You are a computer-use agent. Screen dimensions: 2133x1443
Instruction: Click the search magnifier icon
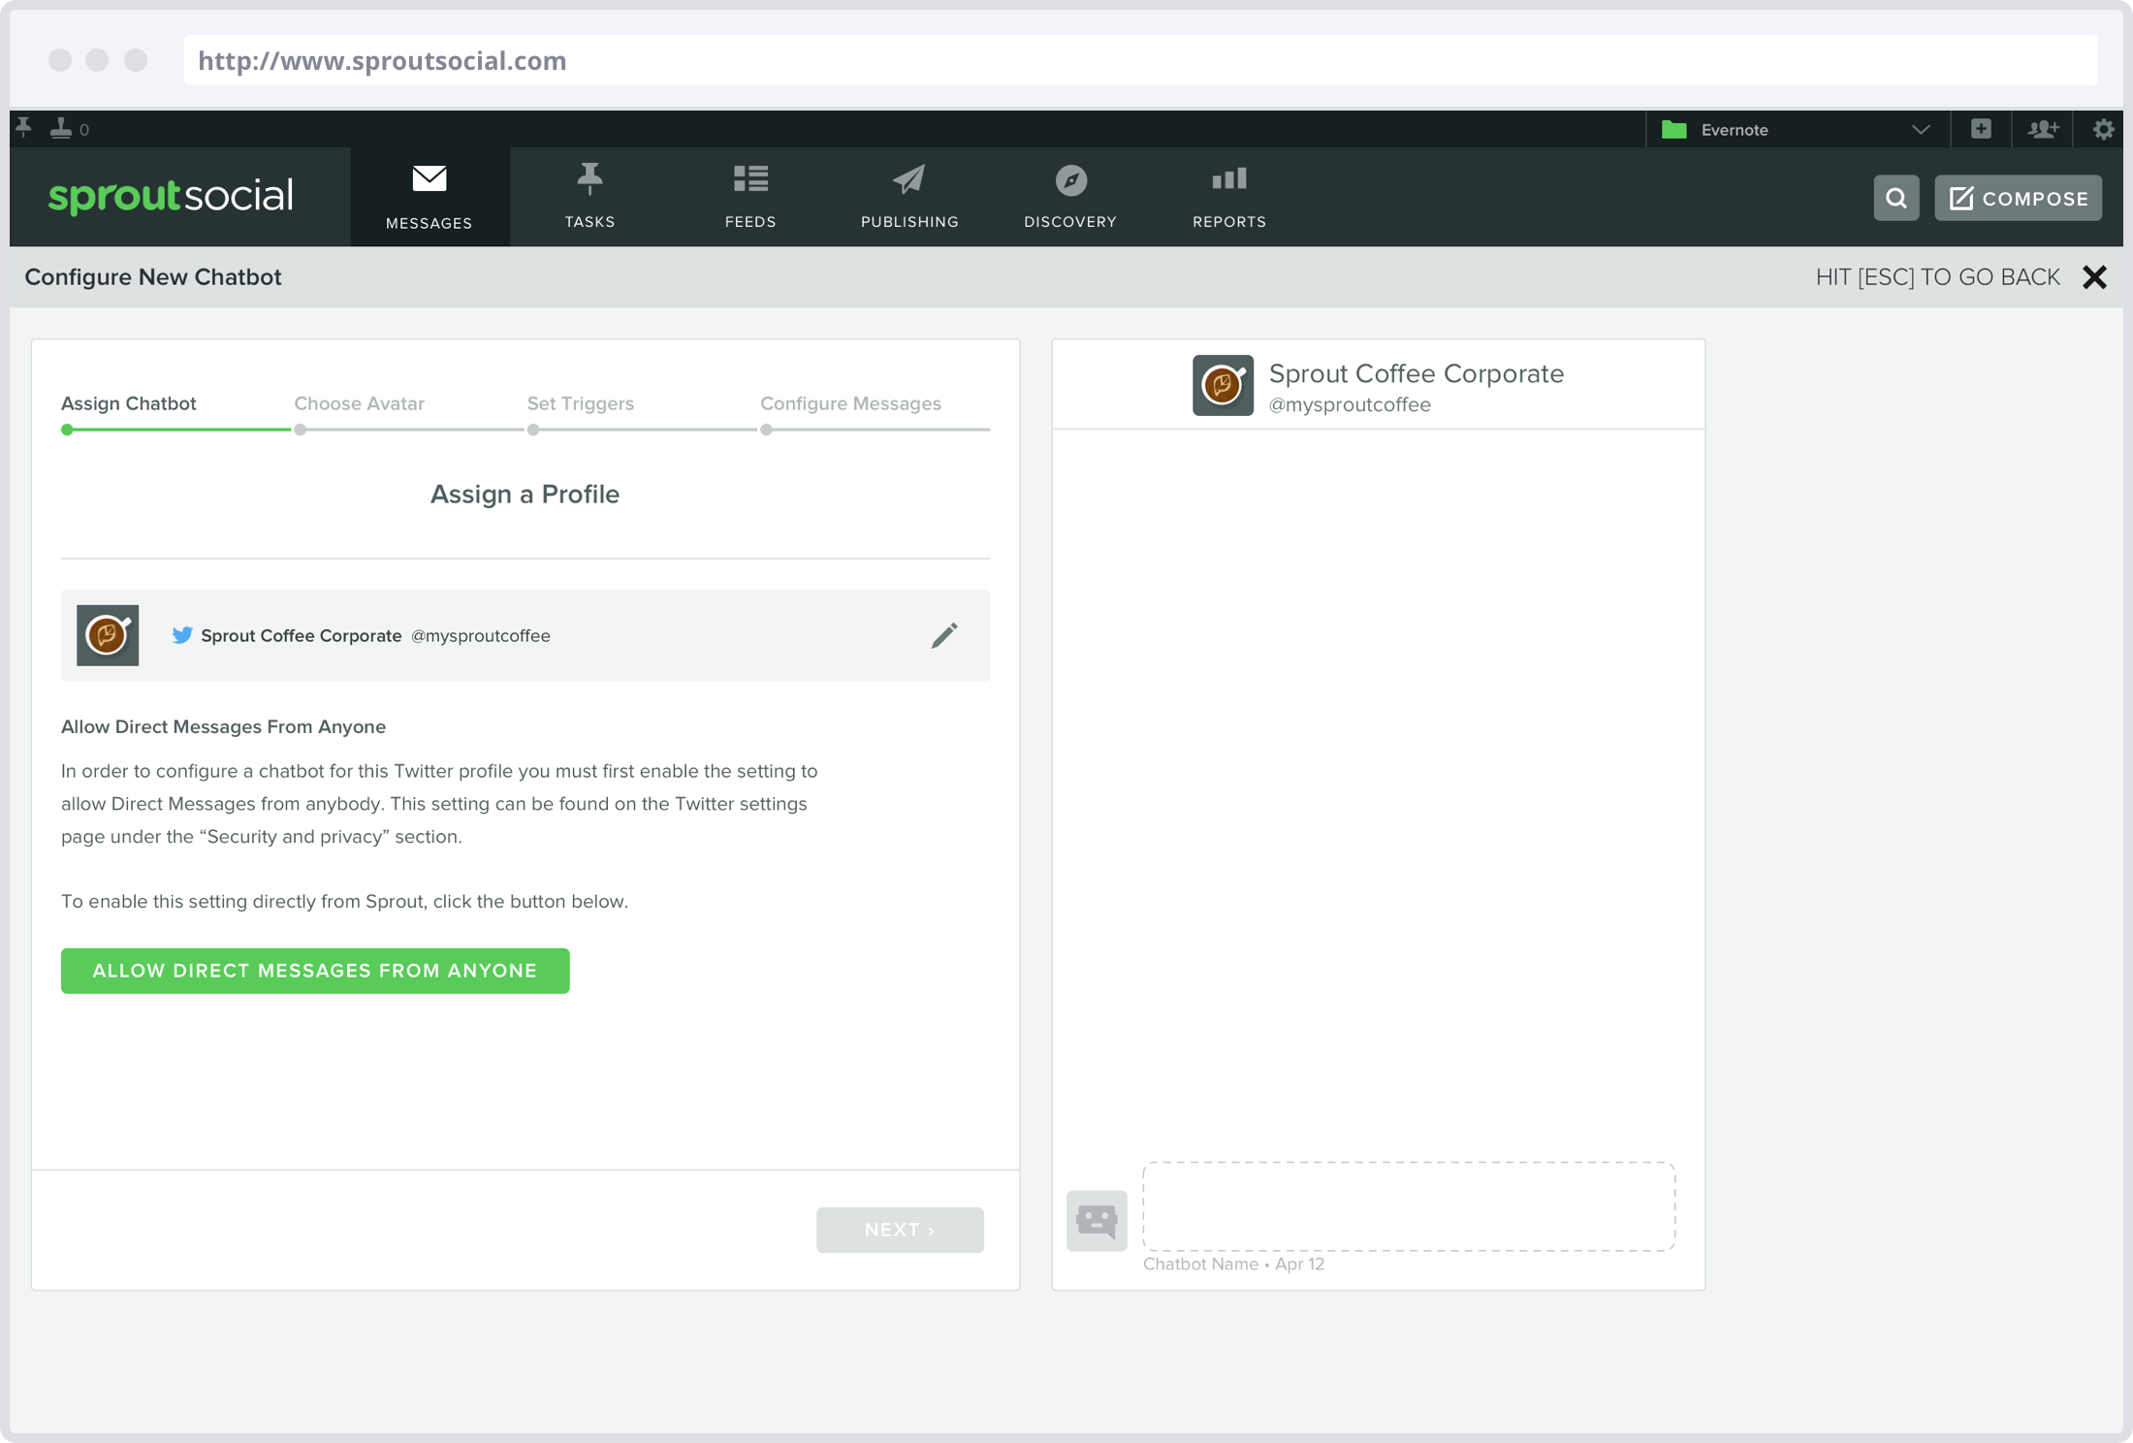(x=1896, y=198)
